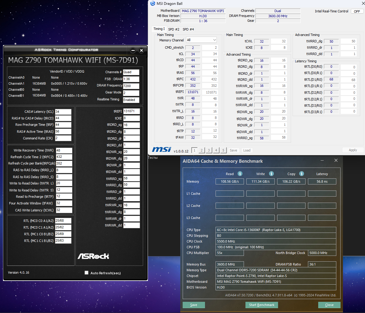Switch to the SPD #4 tab
Screen dimensions: 365x313
188,29
